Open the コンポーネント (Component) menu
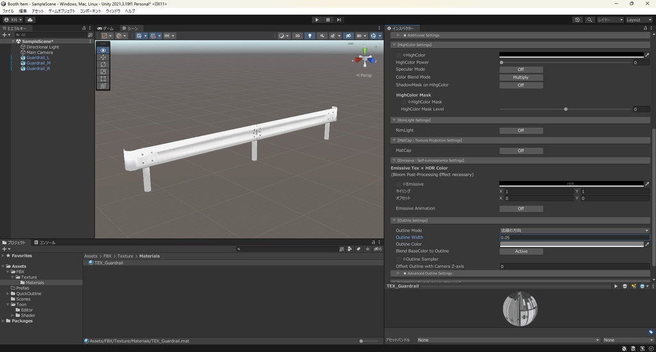Viewport: 656px width, 352px height. coord(90,11)
